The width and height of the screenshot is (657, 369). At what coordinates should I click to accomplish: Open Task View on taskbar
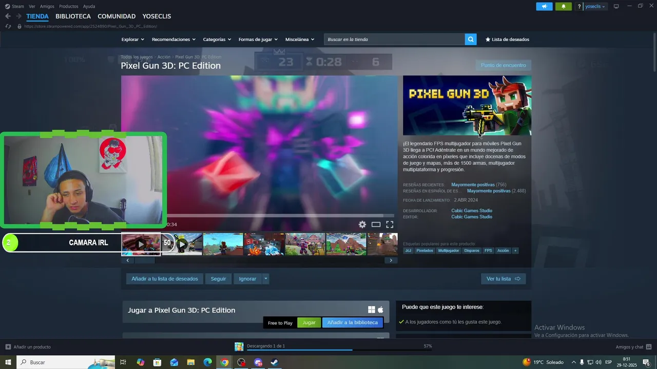click(x=123, y=362)
